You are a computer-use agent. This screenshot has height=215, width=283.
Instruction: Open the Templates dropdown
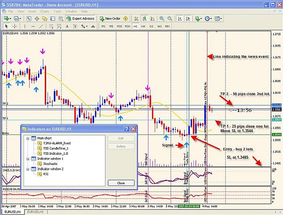pos(218,19)
